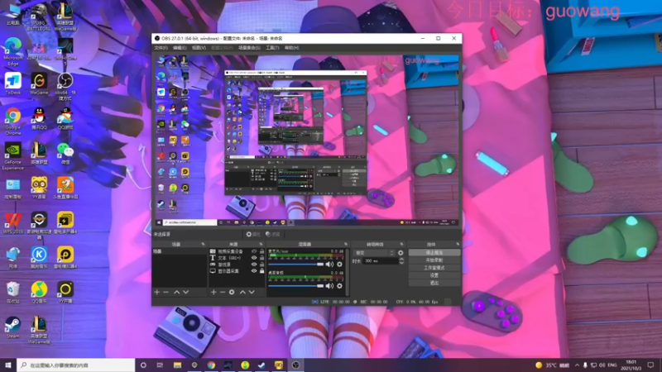Toggle visibility of display capture source

pyautogui.click(x=254, y=271)
